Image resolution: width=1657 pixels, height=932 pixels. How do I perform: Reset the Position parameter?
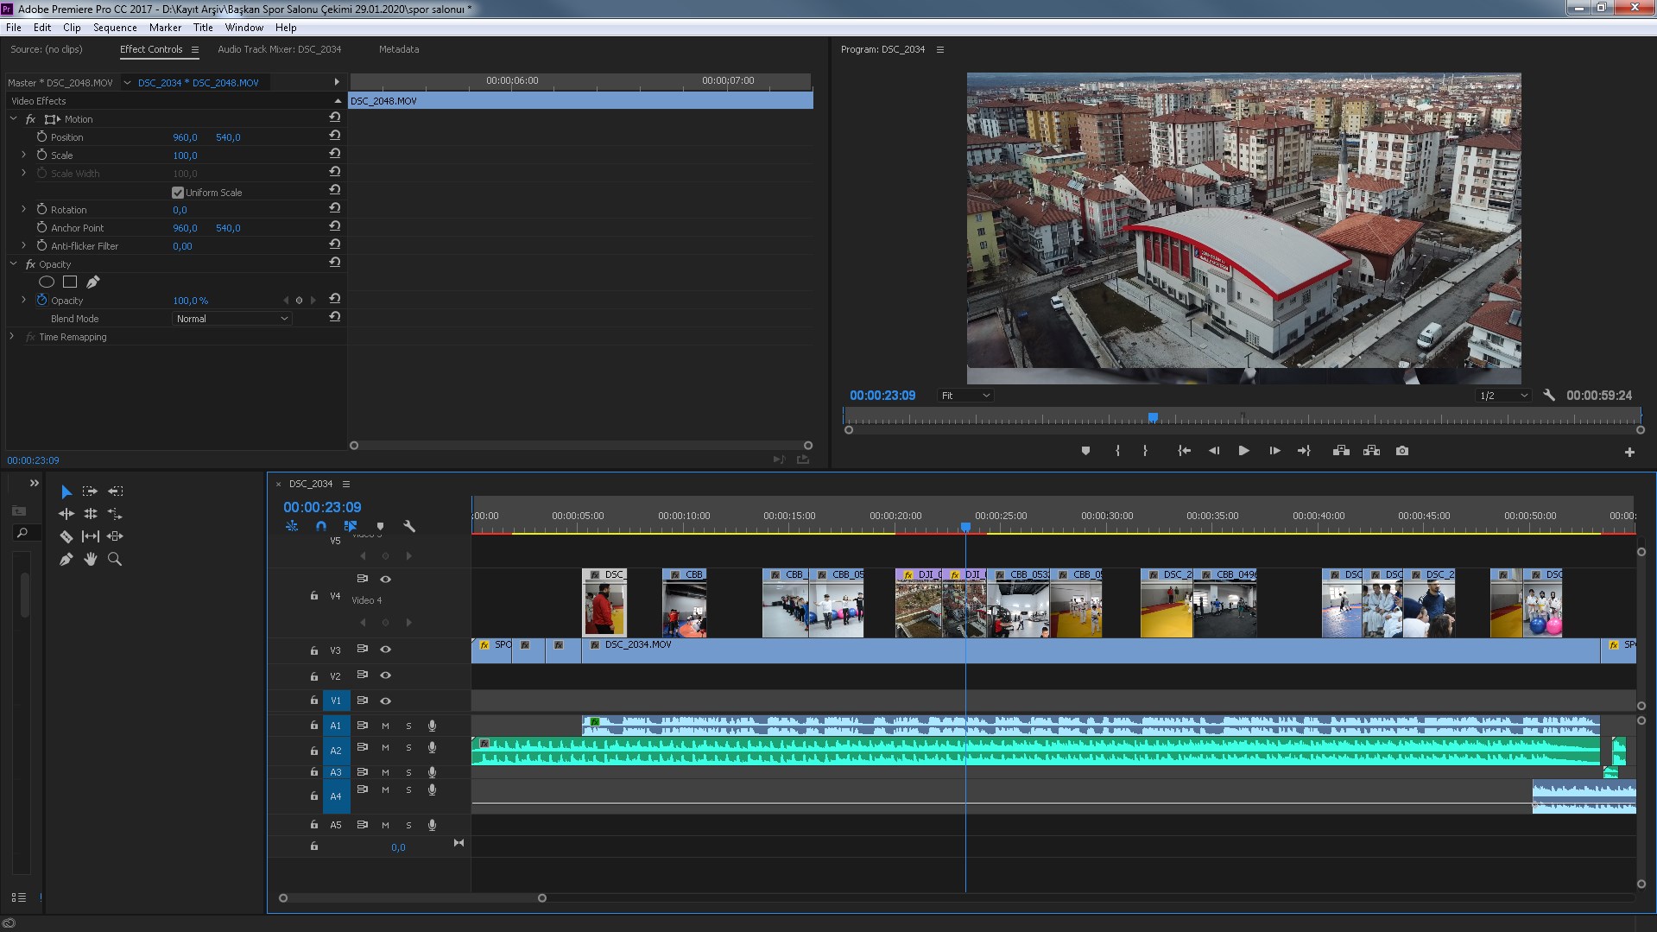pos(334,136)
